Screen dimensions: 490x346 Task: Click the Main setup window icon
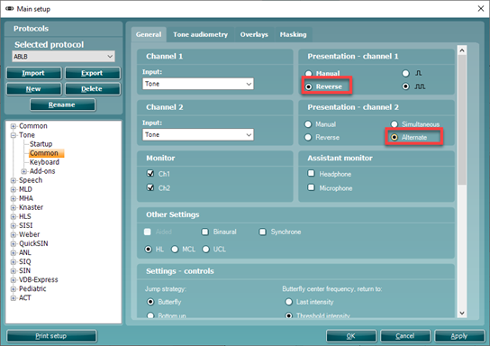tap(10, 9)
